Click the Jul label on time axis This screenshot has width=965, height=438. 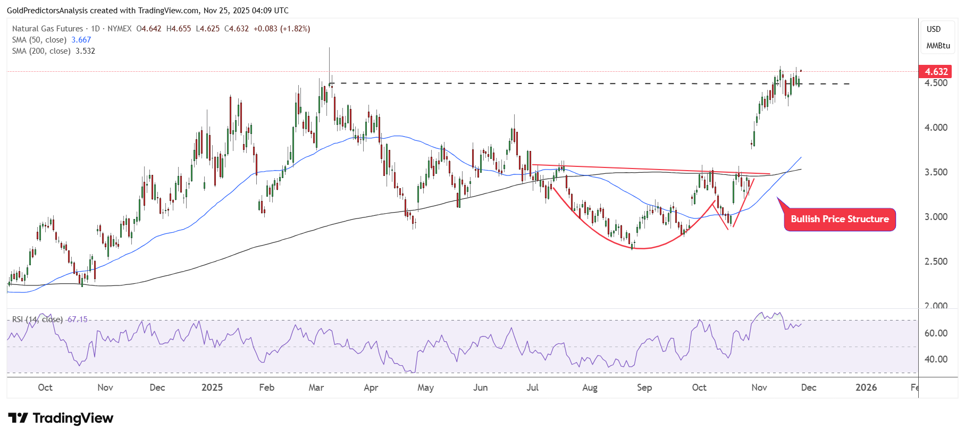(x=532, y=388)
